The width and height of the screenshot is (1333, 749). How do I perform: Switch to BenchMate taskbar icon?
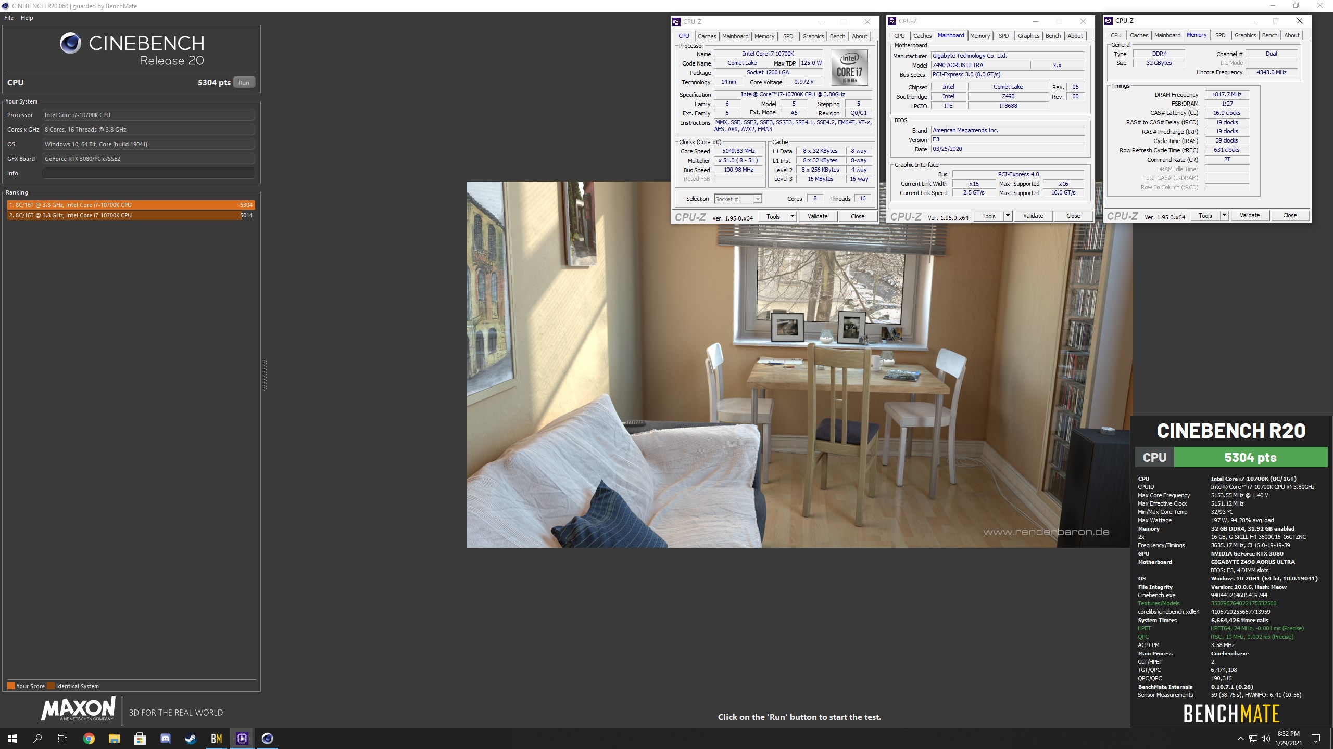[216, 738]
